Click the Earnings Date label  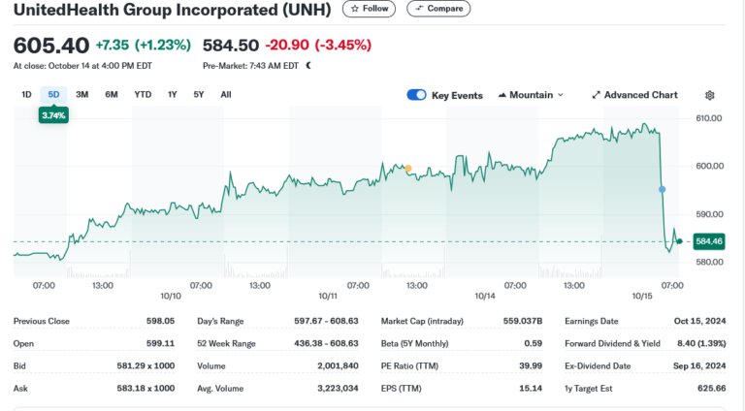tap(592, 321)
